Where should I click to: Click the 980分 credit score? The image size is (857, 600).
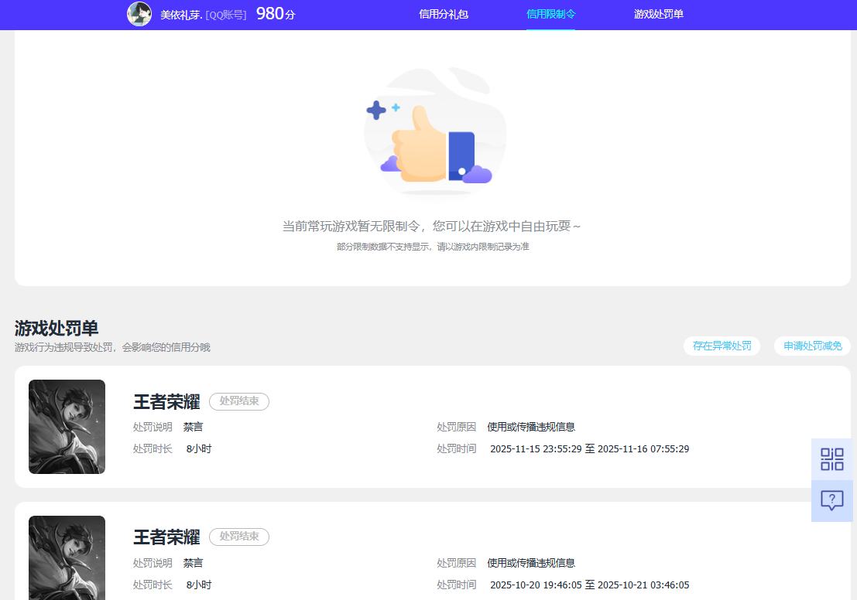276,14
